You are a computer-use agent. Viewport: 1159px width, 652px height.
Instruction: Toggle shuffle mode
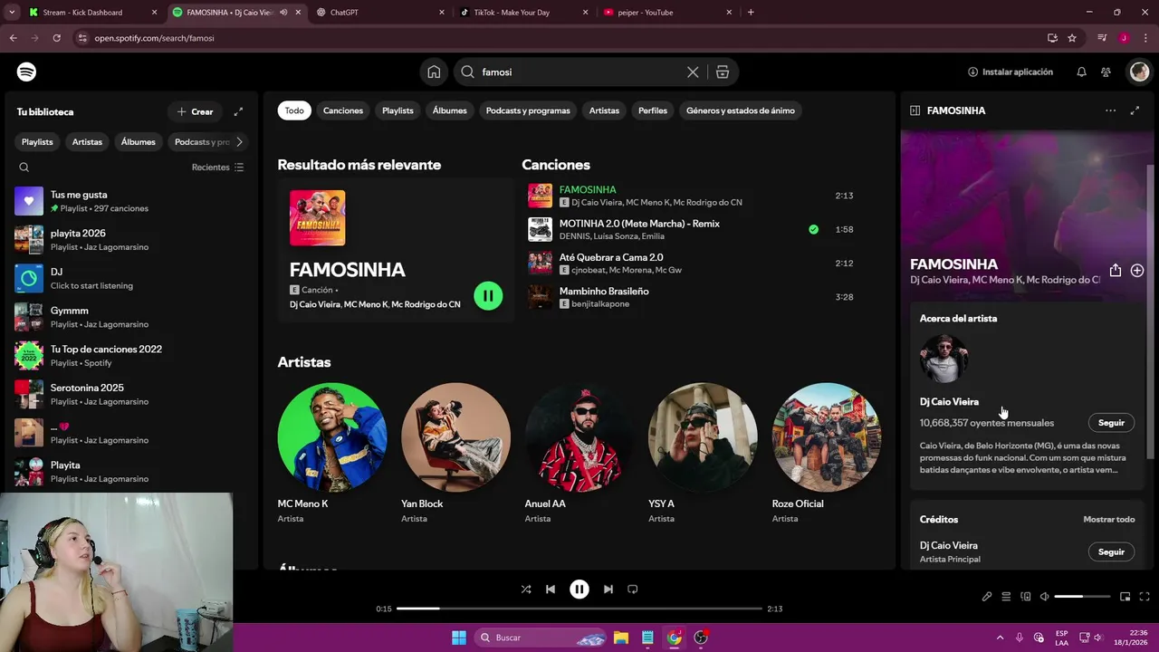(x=526, y=589)
